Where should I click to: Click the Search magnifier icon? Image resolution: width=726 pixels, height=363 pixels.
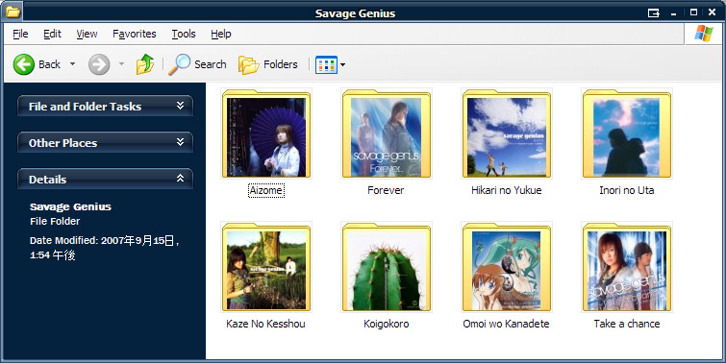click(179, 64)
